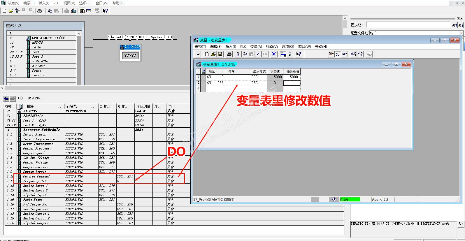Click the green RUN status indicator
Viewport: 465px width, 241px height.
pyautogui.click(x=350, y=200)
